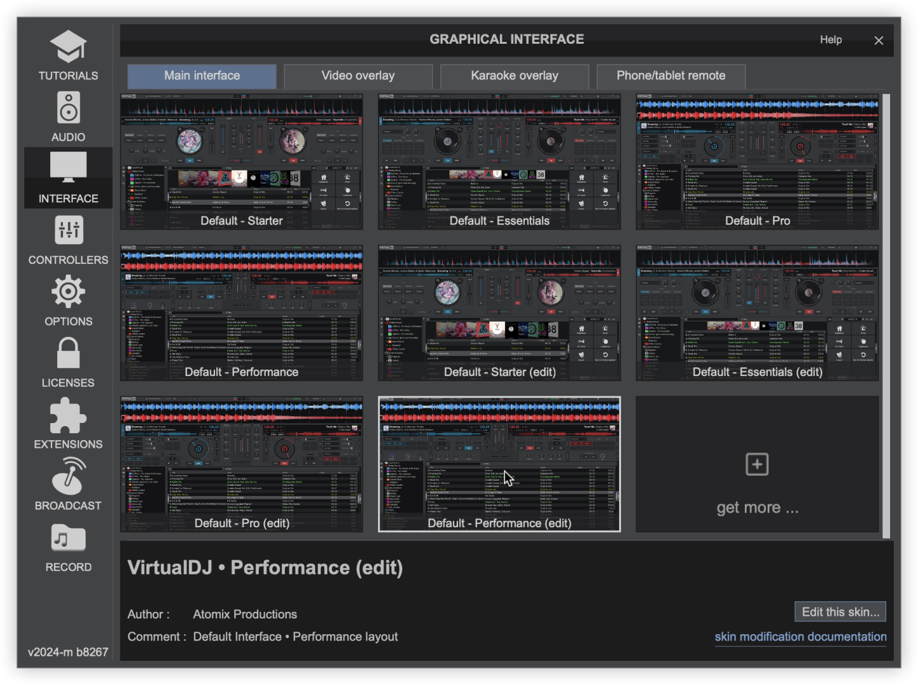The image size is (918, 685).
Task: Open Extensions puzzle piece icon
Action: [68, 415]
